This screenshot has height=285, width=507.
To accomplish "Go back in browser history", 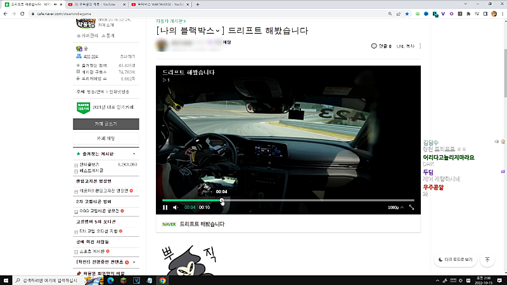I will [5, 14].
